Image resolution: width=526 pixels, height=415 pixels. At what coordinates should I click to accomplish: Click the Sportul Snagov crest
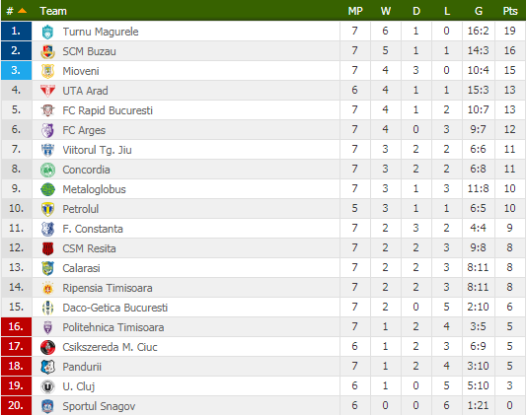tap(47, 406)
